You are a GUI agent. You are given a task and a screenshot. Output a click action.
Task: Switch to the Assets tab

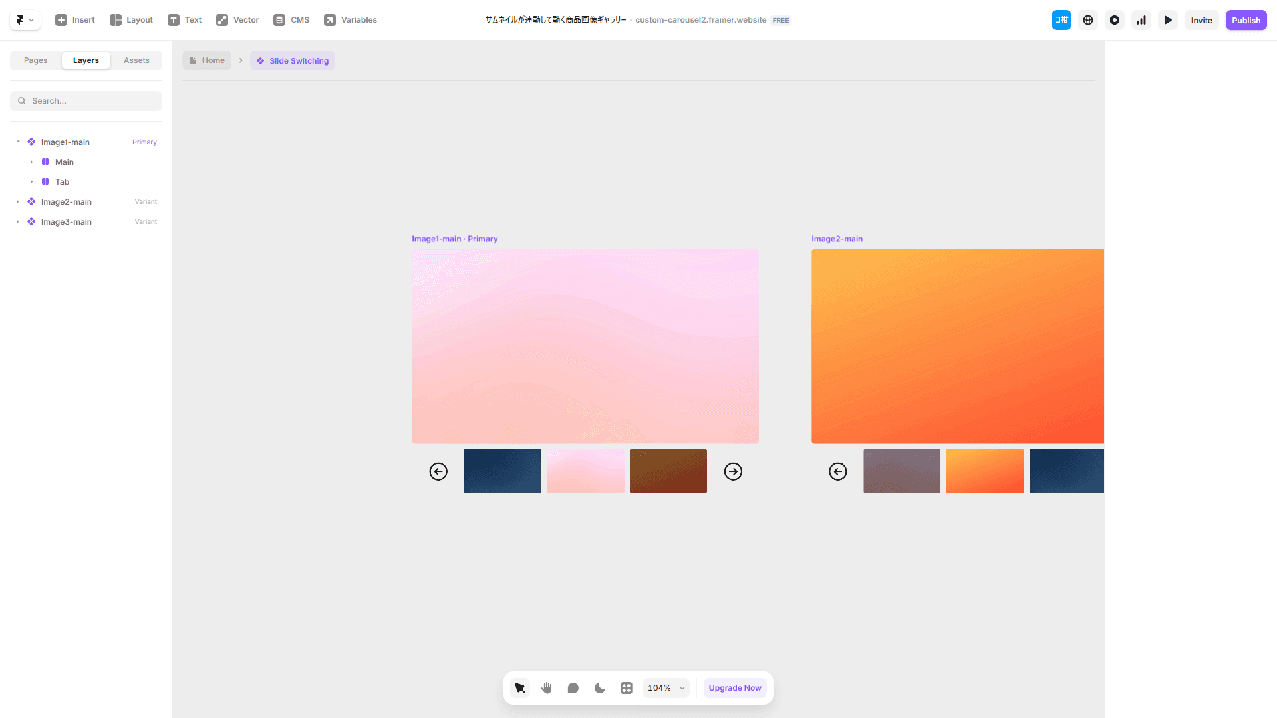click(136, 60)
